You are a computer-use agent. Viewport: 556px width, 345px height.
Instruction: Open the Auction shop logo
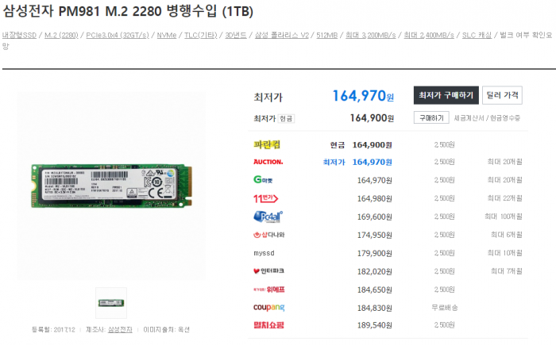[x=268, y=162]
